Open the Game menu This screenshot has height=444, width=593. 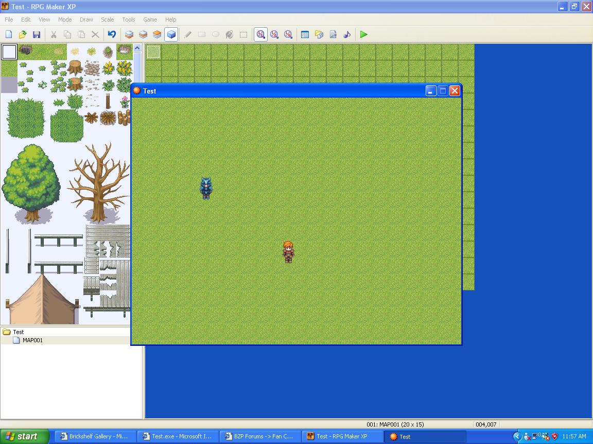coord(150,20)
